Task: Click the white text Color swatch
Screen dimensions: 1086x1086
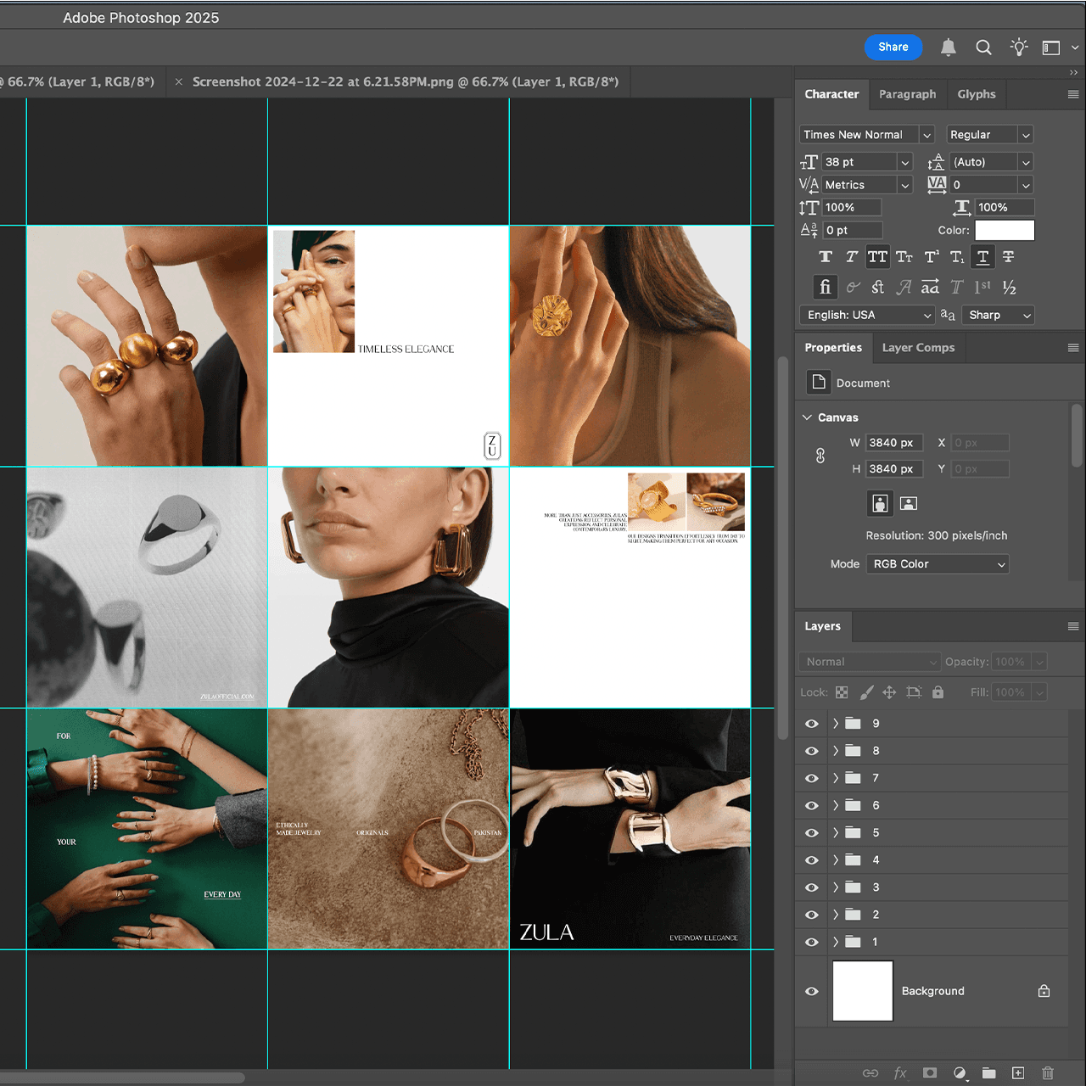Action: [x=1005, y=231]
